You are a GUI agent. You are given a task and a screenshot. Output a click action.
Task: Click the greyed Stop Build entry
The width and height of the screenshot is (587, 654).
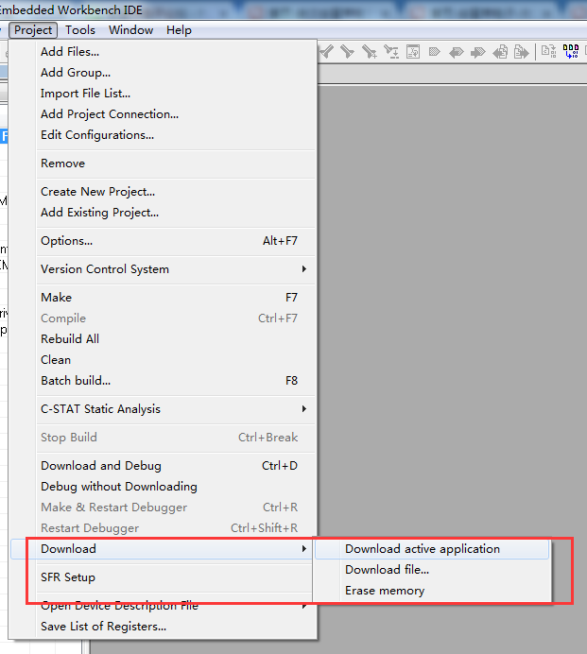click(x=163, y=438)
